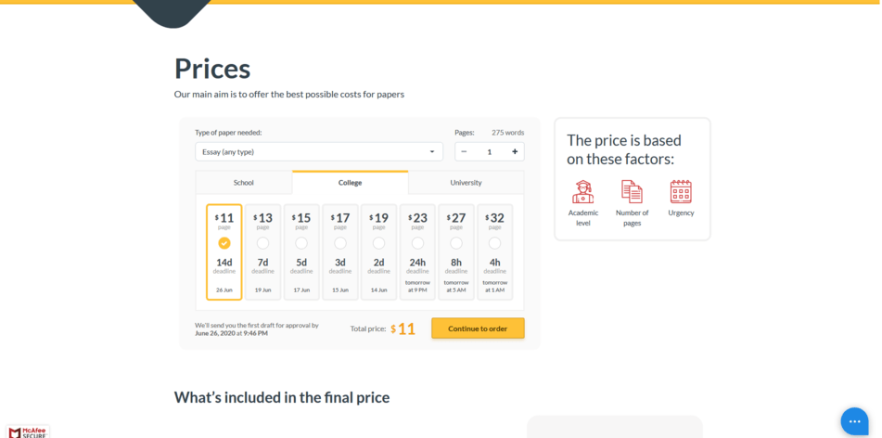Click the Continue to order button
This screenshot has height=438, width=882.
[x=479, y=328]
